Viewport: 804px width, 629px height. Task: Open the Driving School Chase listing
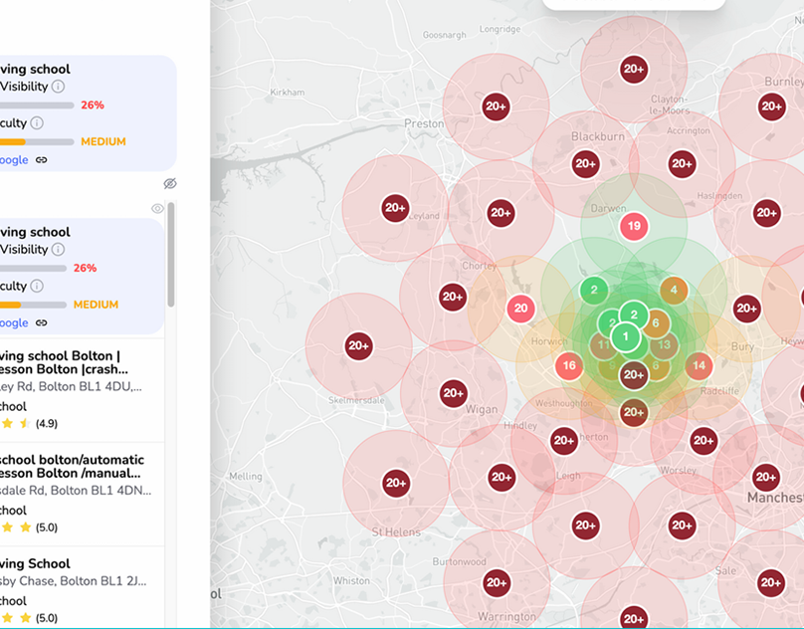pyautogui.click(x=82, y=587)
